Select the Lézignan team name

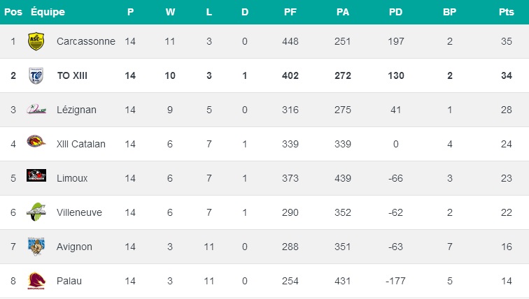[76, 110]
